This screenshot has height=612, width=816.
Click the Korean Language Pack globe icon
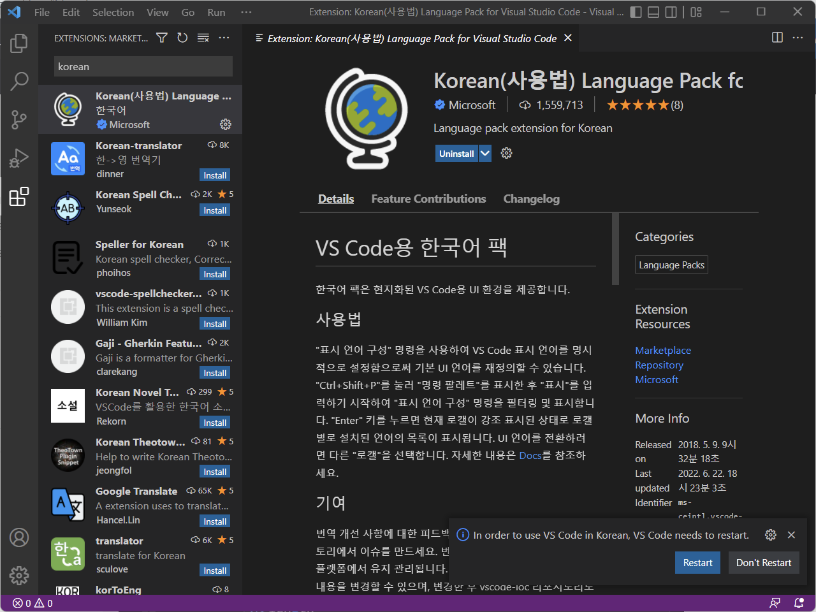pyautogui.click(x=366, y=118)
